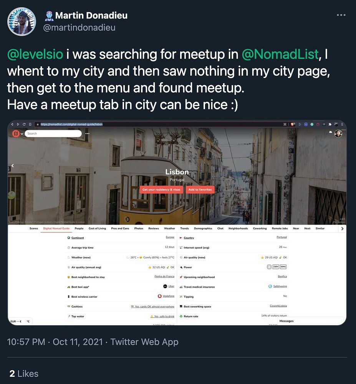Click the Nomad List search field
This screenshot has height=384, width=356.
tap(53, 134)
